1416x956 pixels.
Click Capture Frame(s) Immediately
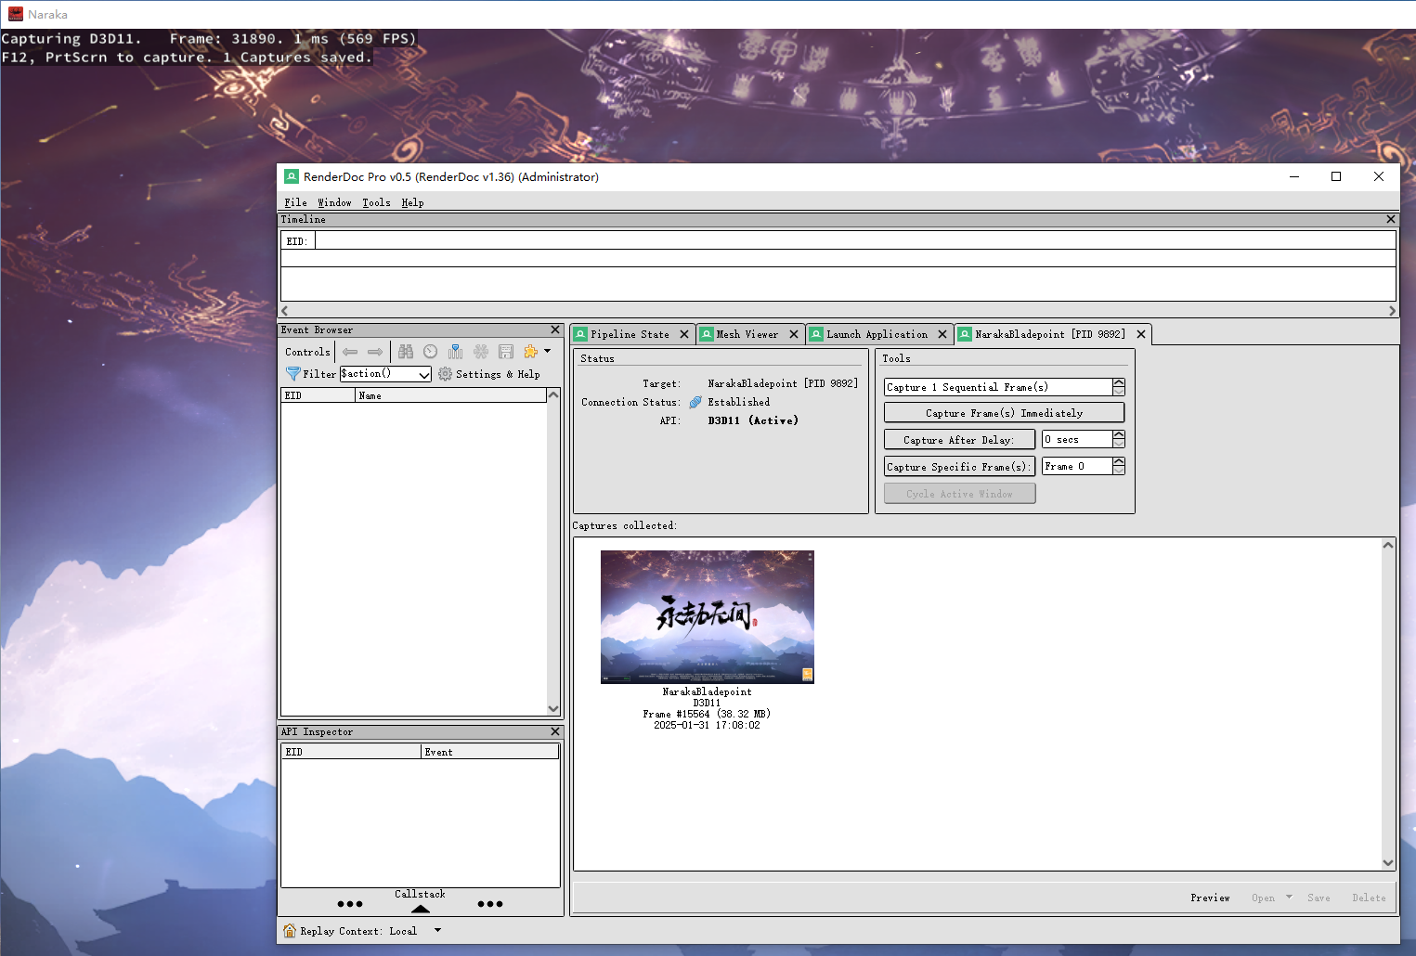[1004, 412]
